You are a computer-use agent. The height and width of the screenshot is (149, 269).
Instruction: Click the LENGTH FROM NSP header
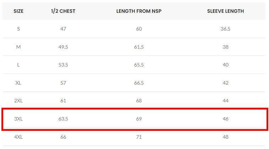click(x=139, y=11)
